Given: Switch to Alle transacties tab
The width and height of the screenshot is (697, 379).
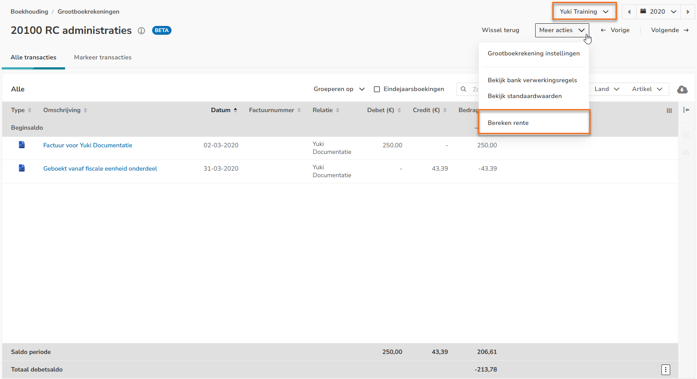Looking at the screenshot, I should (x=33, y=58).
